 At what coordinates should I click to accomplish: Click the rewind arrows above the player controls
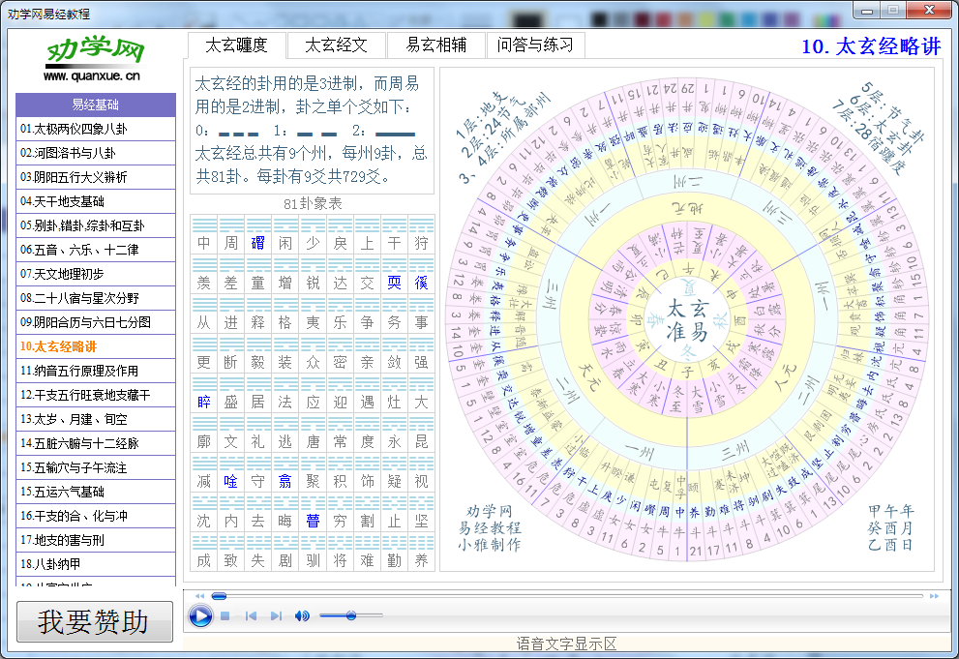click(199, 596)
